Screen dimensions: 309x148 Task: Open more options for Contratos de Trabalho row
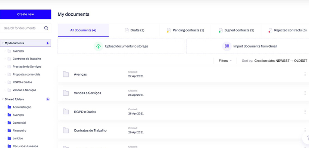pyautogui.click(x=305, y=130)
